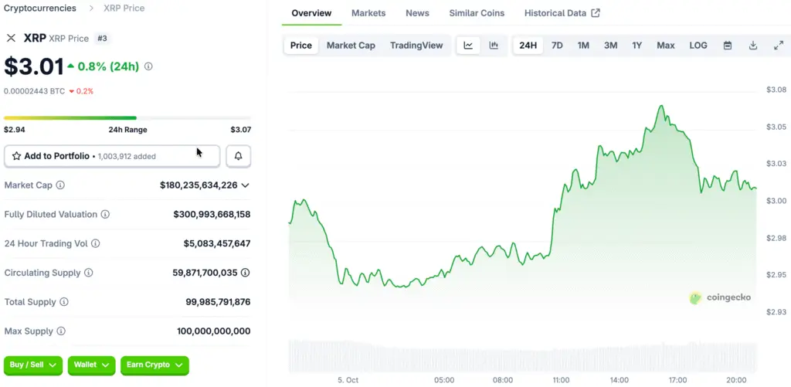Click info icon next to Market Cap
The width and height of the screenshot is (791, 387).
(60, 185)
